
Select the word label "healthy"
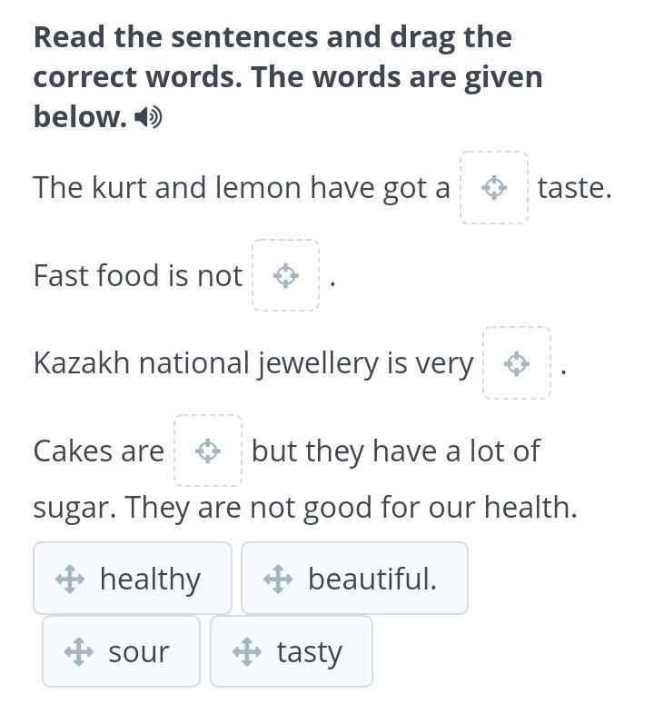tap(150, 579)
